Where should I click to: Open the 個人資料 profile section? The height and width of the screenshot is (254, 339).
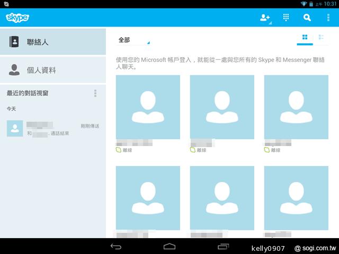[53, 70]
